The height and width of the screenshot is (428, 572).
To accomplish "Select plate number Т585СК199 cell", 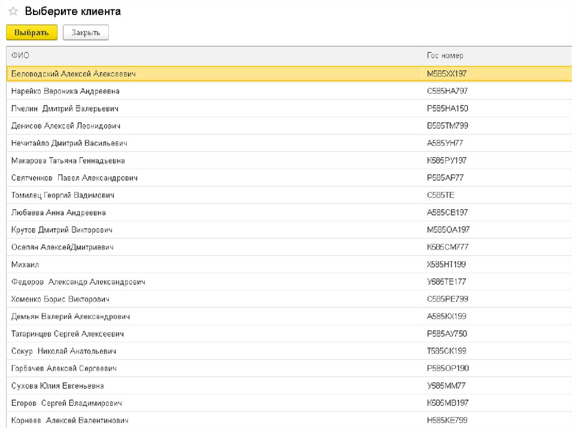I will [446, 351].
